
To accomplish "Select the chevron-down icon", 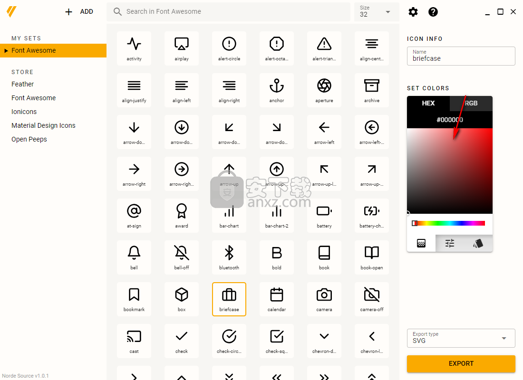I will click(x=324, y=341).
